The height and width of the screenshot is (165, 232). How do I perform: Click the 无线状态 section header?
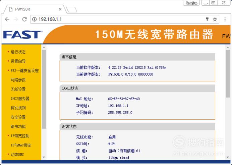[x=137, y=127]
